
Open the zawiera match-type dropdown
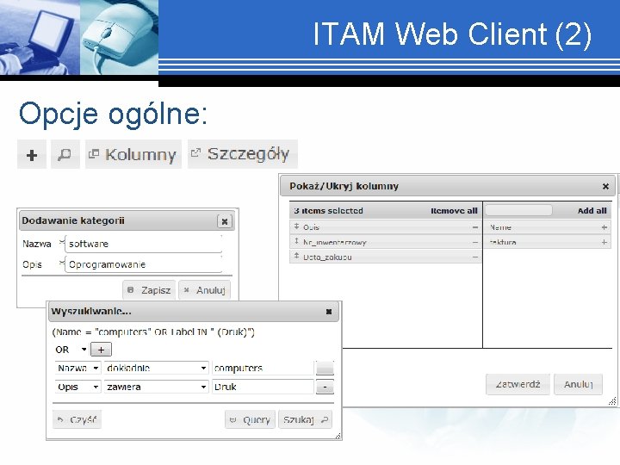(156, 387)
